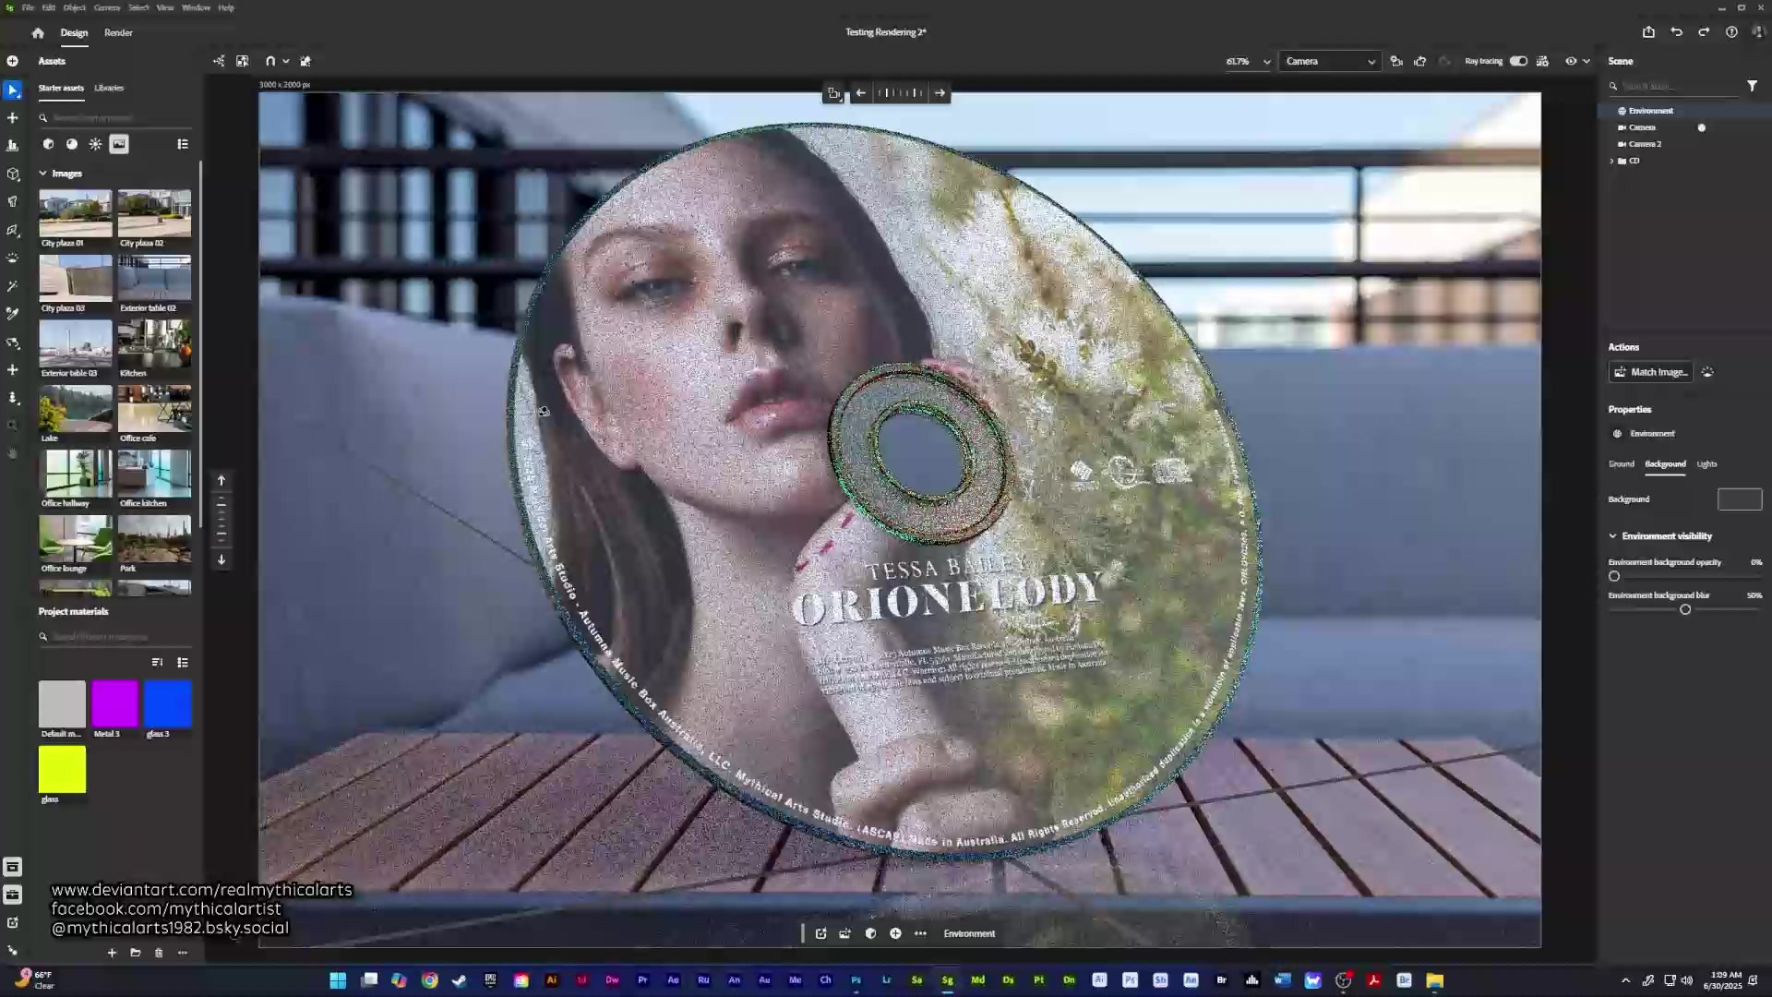Screen dimensions: 1772x997
Task: Delete the selected project material trash icon
Action: point(159,953)
